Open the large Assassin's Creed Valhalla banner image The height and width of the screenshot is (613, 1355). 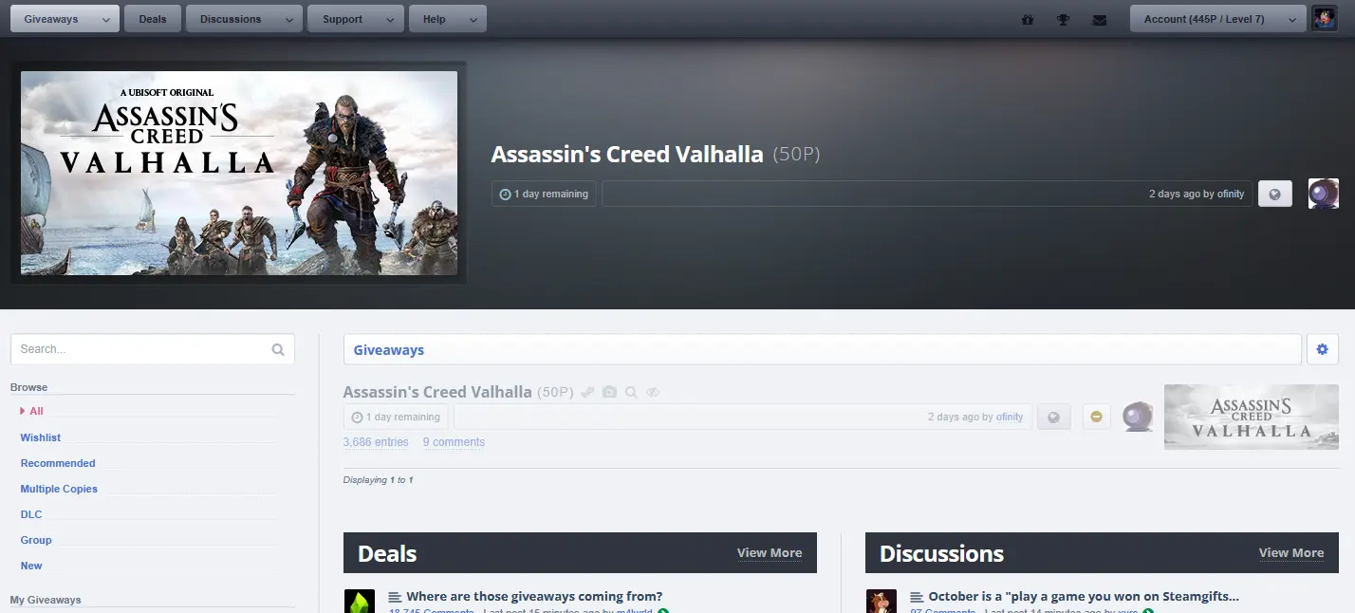click(239, 174)
